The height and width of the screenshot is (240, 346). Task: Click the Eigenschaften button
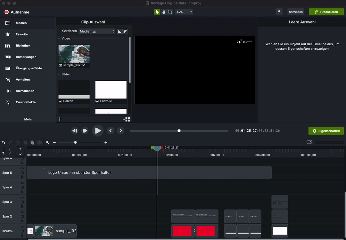click(326, 131)
